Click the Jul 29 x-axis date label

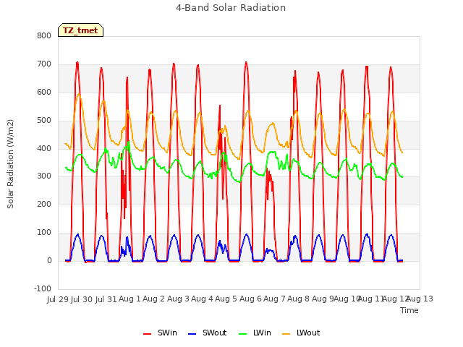58,299
